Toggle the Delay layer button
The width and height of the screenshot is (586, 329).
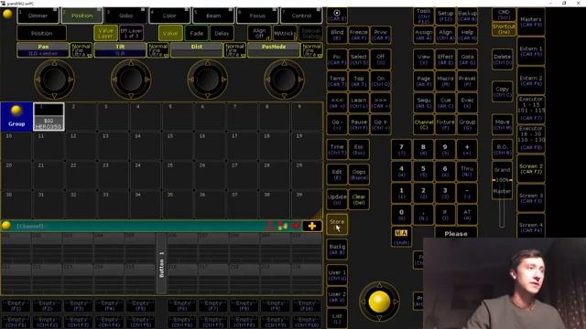coord(222,33)
